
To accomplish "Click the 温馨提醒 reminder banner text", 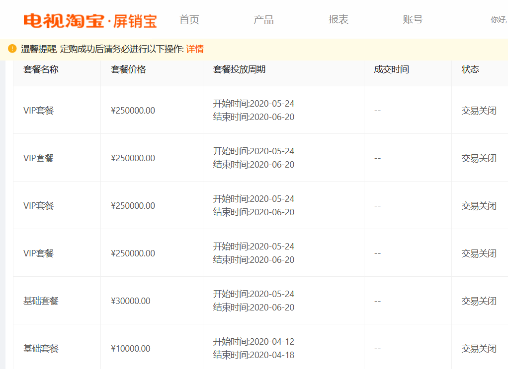I will point(102,49).
